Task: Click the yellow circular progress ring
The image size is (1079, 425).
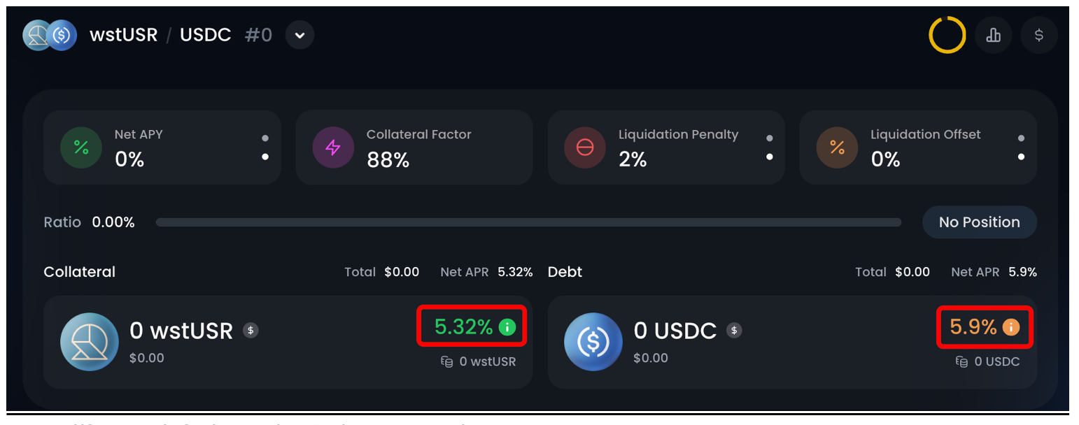Action: click(947, 35)
